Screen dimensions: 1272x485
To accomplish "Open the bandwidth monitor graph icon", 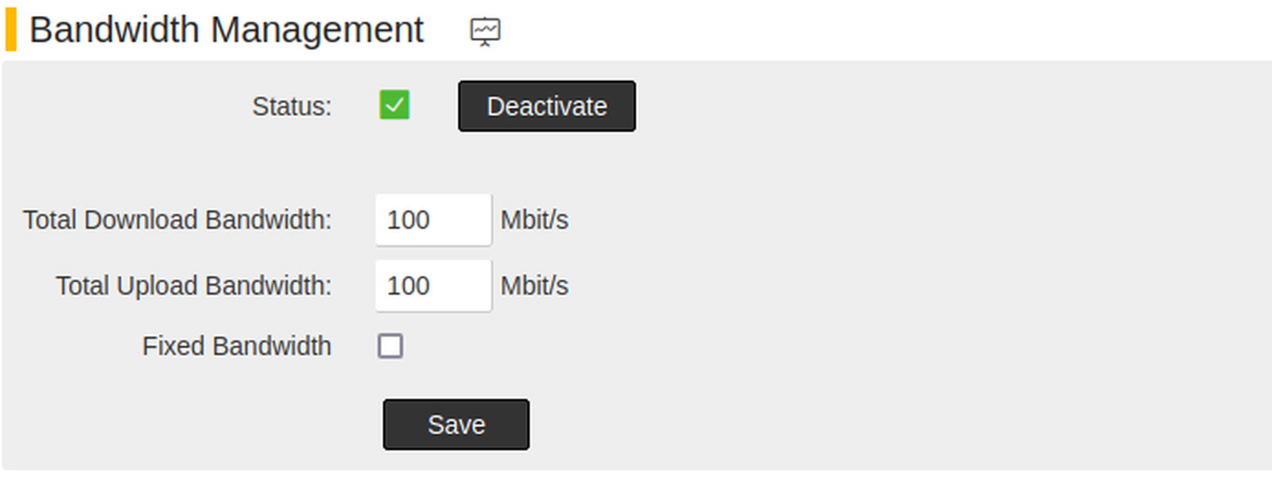I will pos(485,31).
